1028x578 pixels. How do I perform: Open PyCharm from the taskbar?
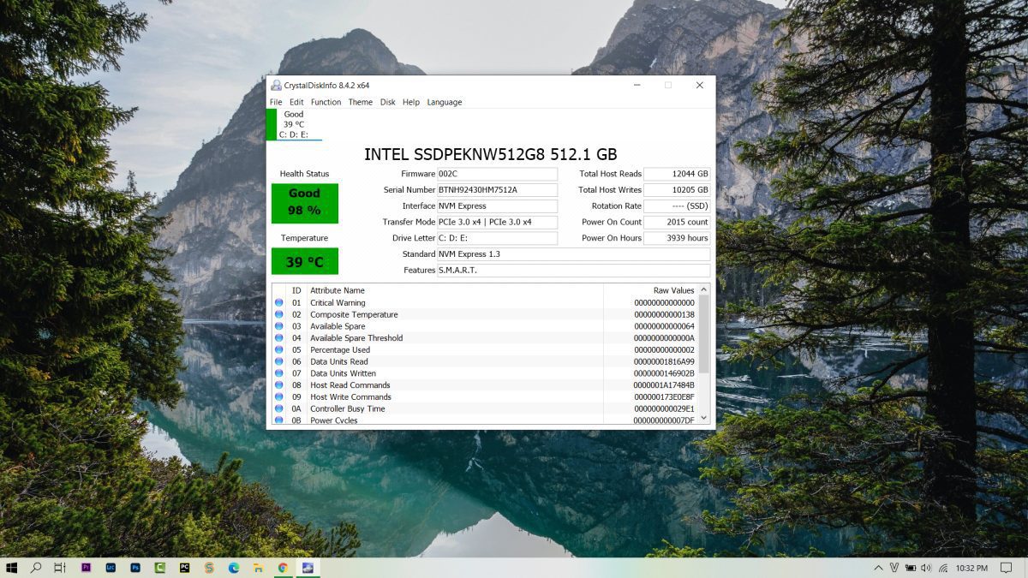pos(185,568)
